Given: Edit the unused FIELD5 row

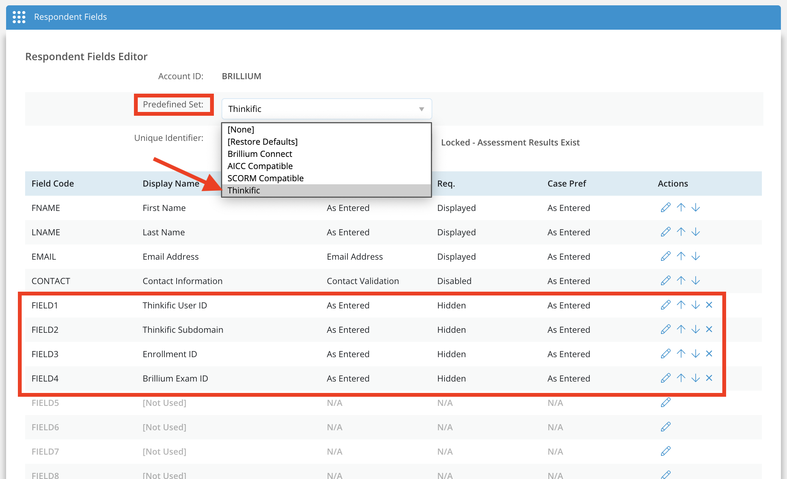Looking at the screenshot, I should point(666,402).
